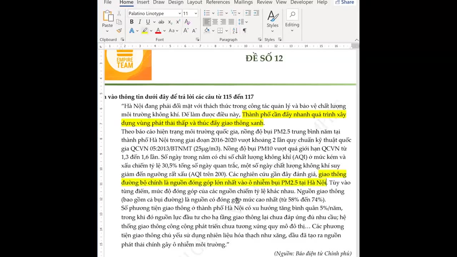Decrease font size with the smaller A icon

[x=195, y=31]
